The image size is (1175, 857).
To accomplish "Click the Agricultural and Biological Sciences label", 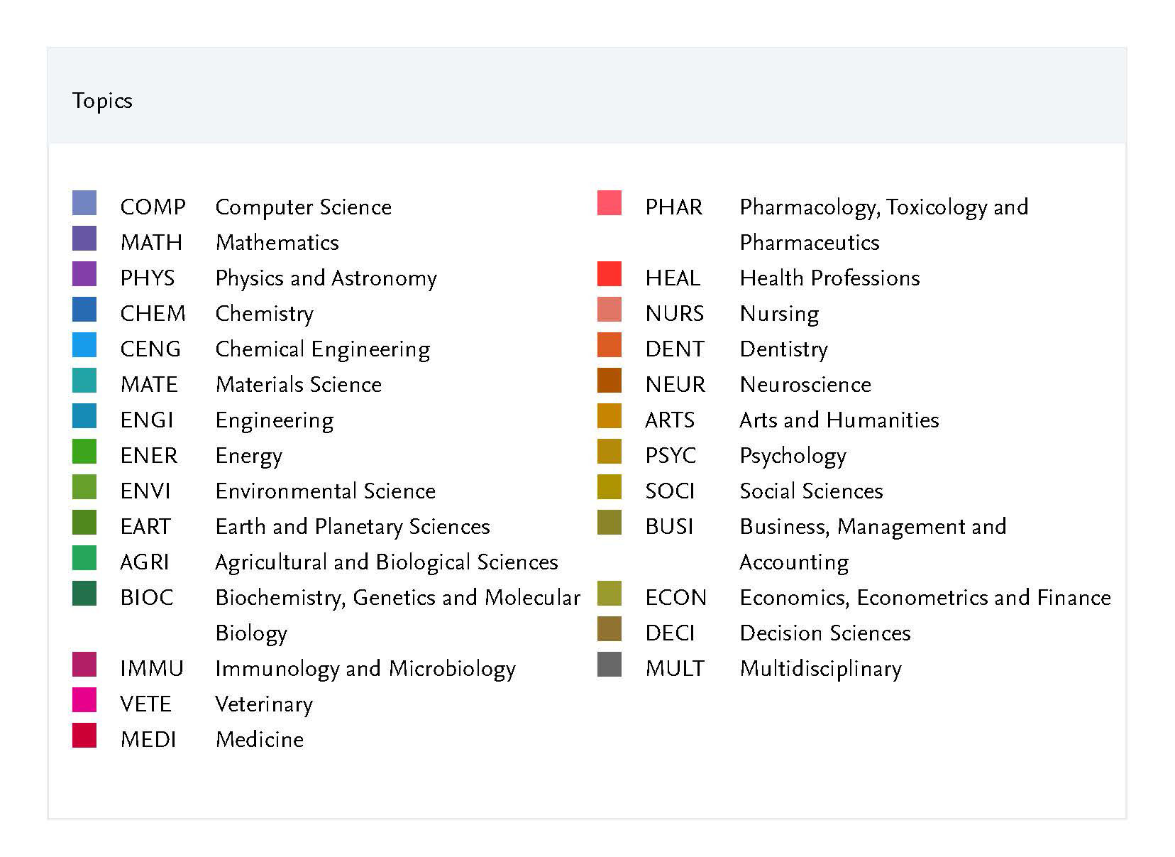I will tap(386, 562).
